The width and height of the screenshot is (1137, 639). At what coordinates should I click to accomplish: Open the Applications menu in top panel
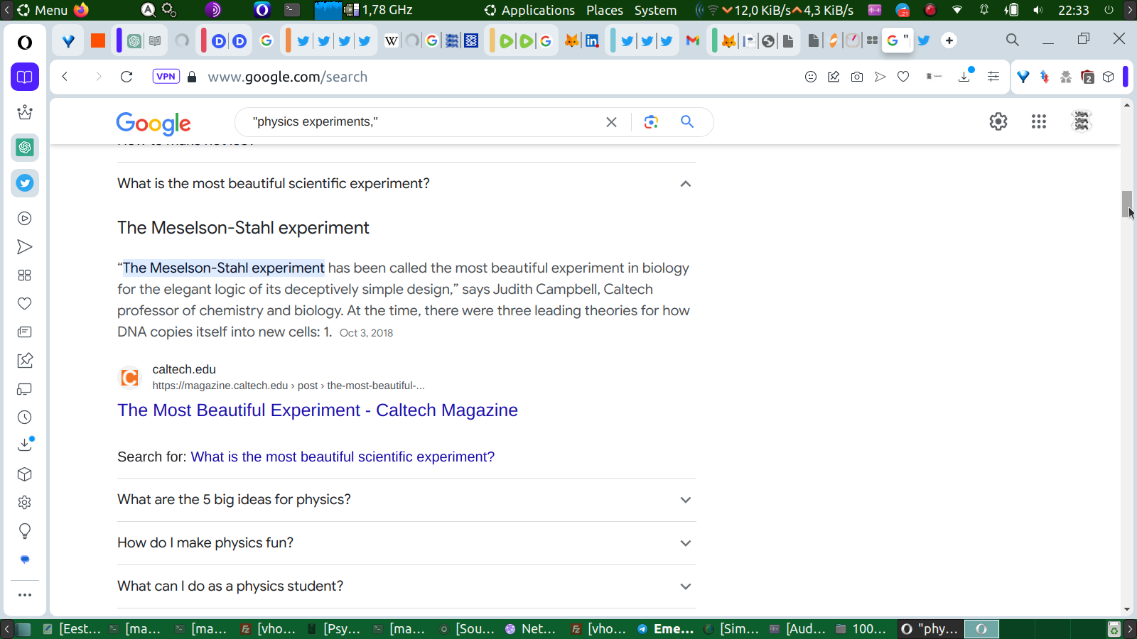537,10
